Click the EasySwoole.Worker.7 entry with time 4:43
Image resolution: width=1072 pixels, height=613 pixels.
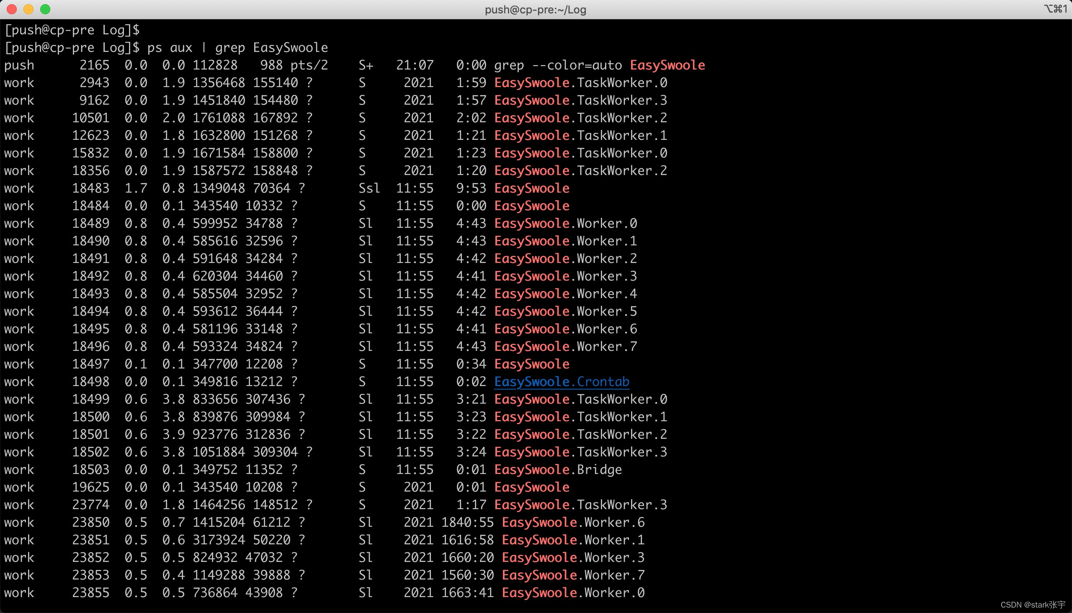click(x=565, y=347)
